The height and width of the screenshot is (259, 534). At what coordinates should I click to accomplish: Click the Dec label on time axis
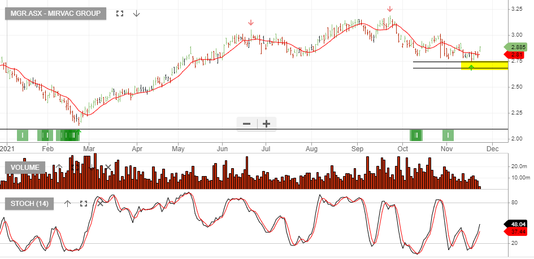point(492,149)
